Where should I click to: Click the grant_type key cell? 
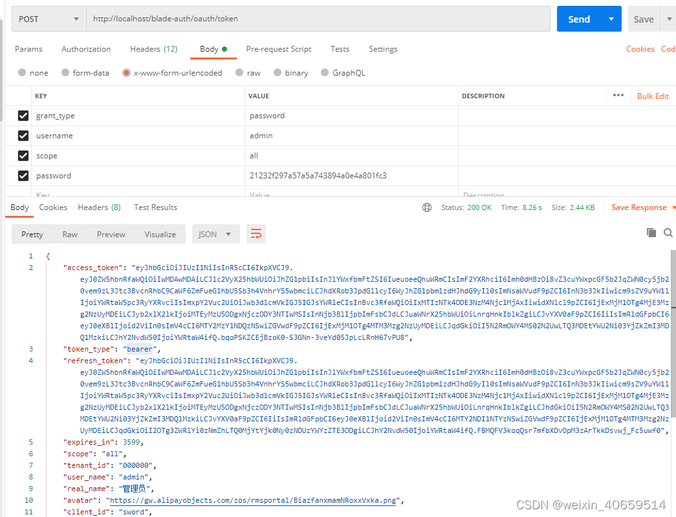pyautogui.click(x=138, y=116)
